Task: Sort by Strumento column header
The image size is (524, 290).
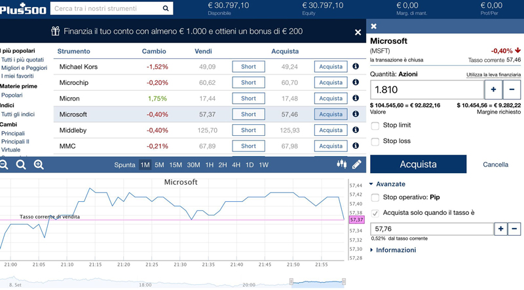Action: coord(73,52)
